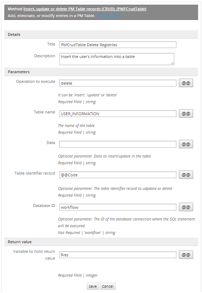Select the Operation to execute field

click(x=118, y=83)
